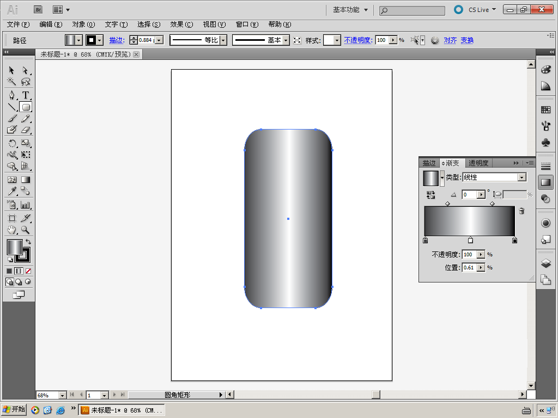Open the 类型 gradient type dropdown
The width and height of the screenshot is (558, 418).
click(521, 177)
